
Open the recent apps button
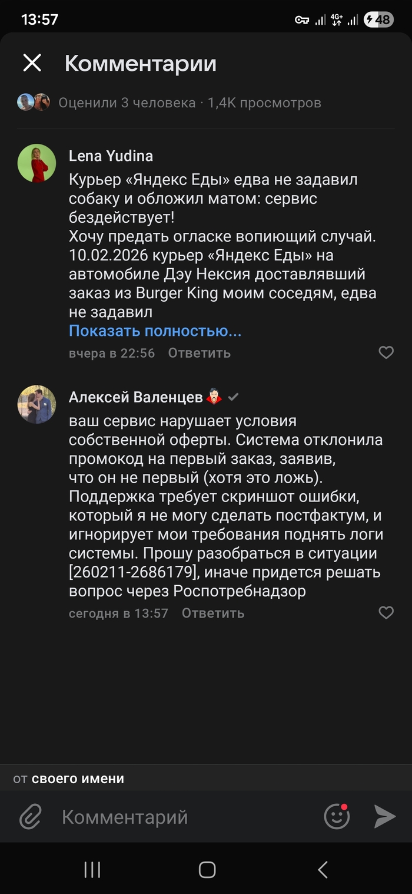92,869
